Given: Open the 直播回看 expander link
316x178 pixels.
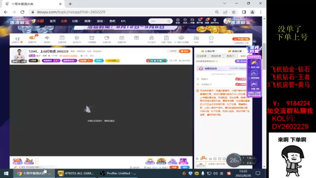Looking at the screenshot, I should (236, 51).
